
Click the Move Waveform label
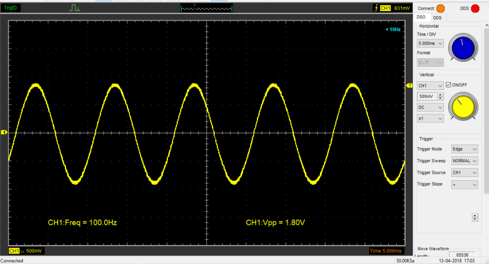(433, 248)
